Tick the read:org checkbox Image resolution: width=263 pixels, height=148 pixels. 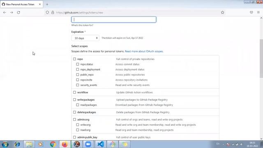click(x=78, y=130)
